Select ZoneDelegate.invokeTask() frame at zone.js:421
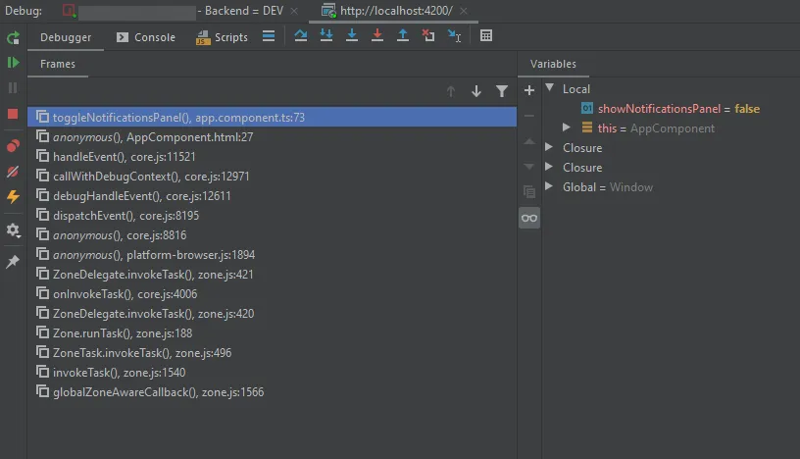Screen dimensions: 800x459 coord(272,275)
